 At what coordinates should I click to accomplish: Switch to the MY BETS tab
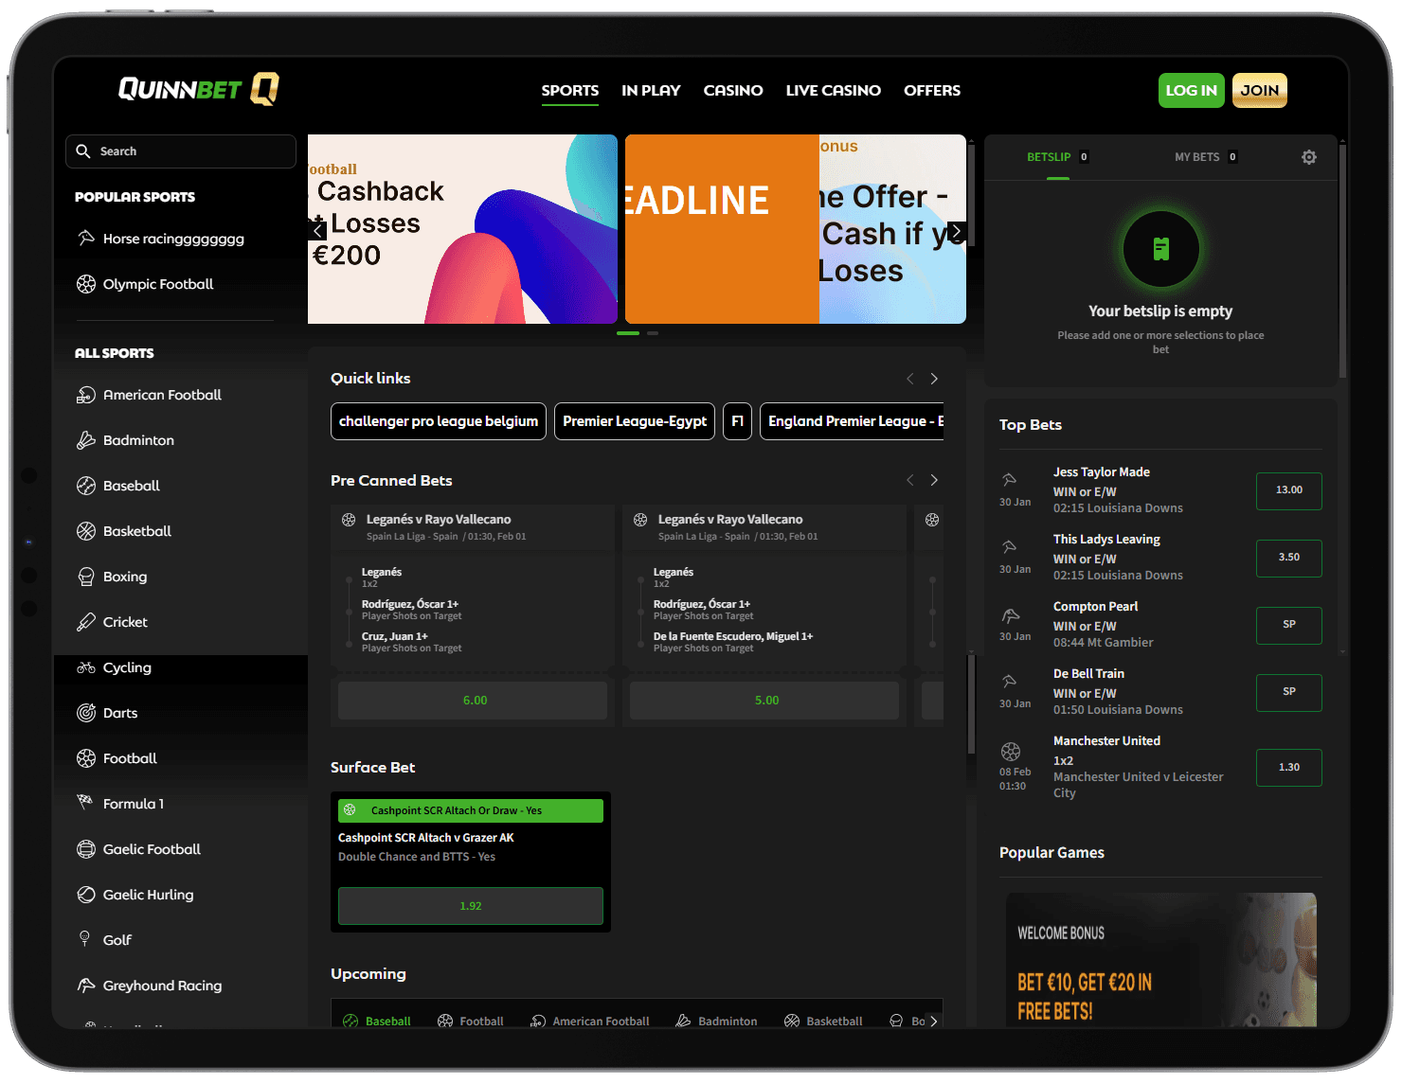click(1206, 157)
